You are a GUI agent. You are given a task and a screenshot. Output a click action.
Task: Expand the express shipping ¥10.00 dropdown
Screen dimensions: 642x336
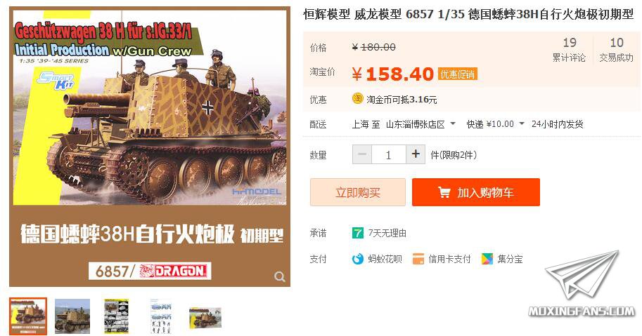point(496,124)
